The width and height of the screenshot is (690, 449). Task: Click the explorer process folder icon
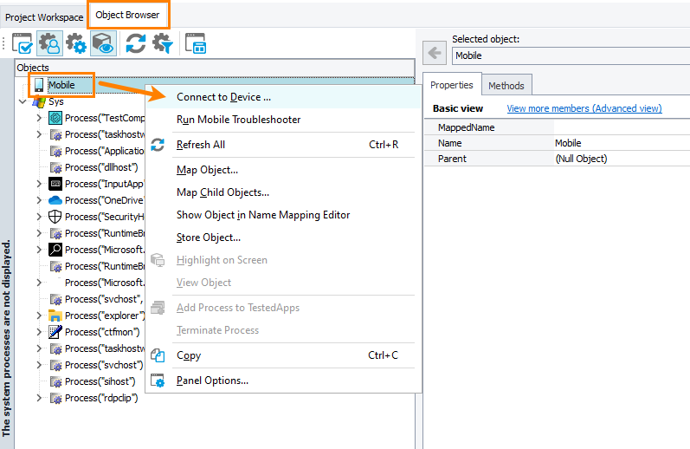pyautogui.click(x=55, y=316)
